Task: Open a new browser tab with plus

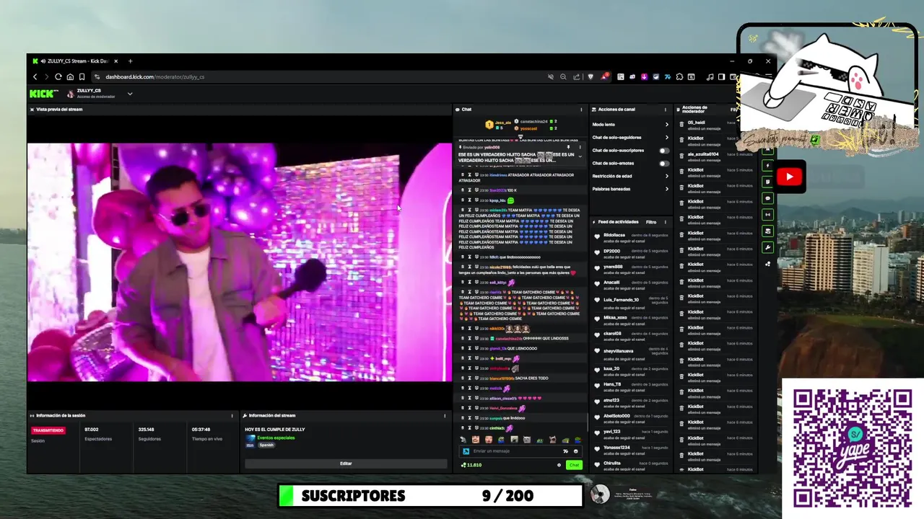Action: click(x=130, y=61)
